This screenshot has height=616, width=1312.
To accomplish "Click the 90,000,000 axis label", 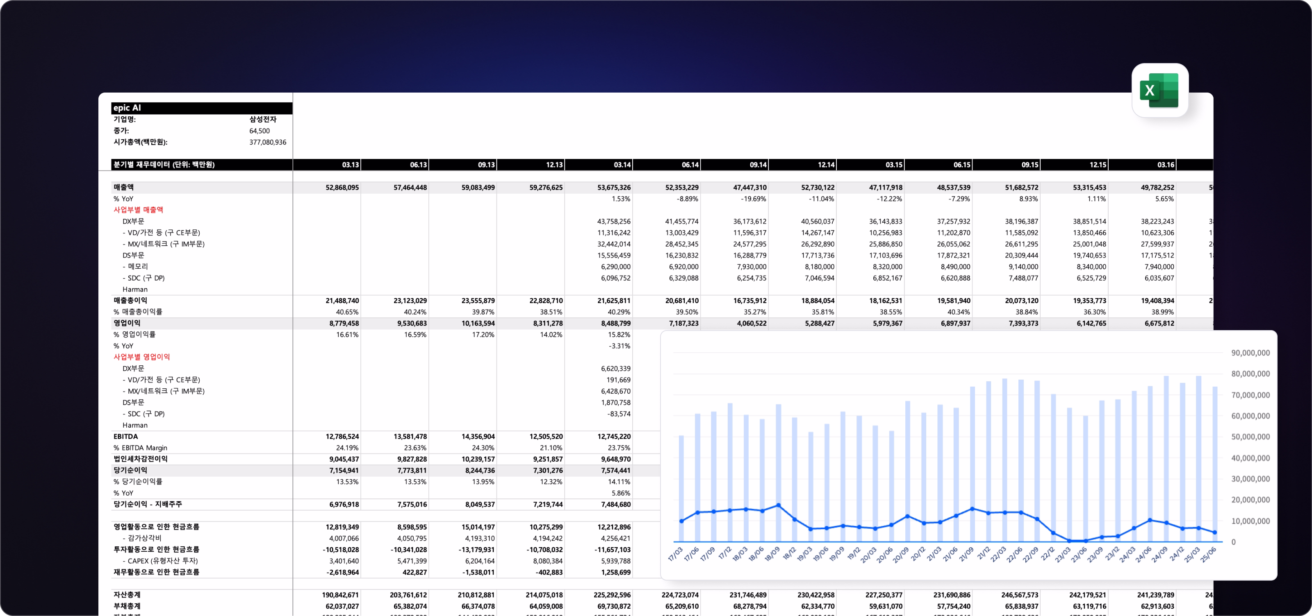I will click(x=1250, y=353).
